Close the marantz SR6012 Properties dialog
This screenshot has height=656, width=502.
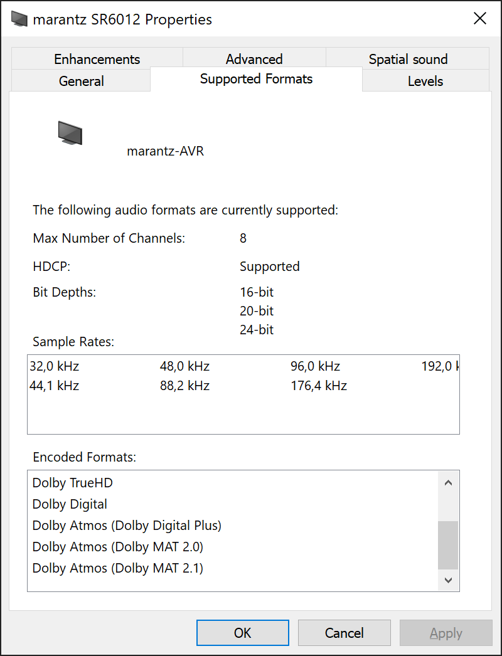(480, 19)
